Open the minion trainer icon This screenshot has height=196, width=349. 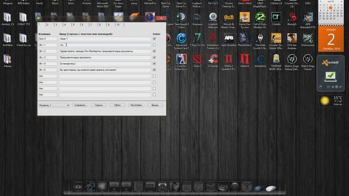(276, 62)
